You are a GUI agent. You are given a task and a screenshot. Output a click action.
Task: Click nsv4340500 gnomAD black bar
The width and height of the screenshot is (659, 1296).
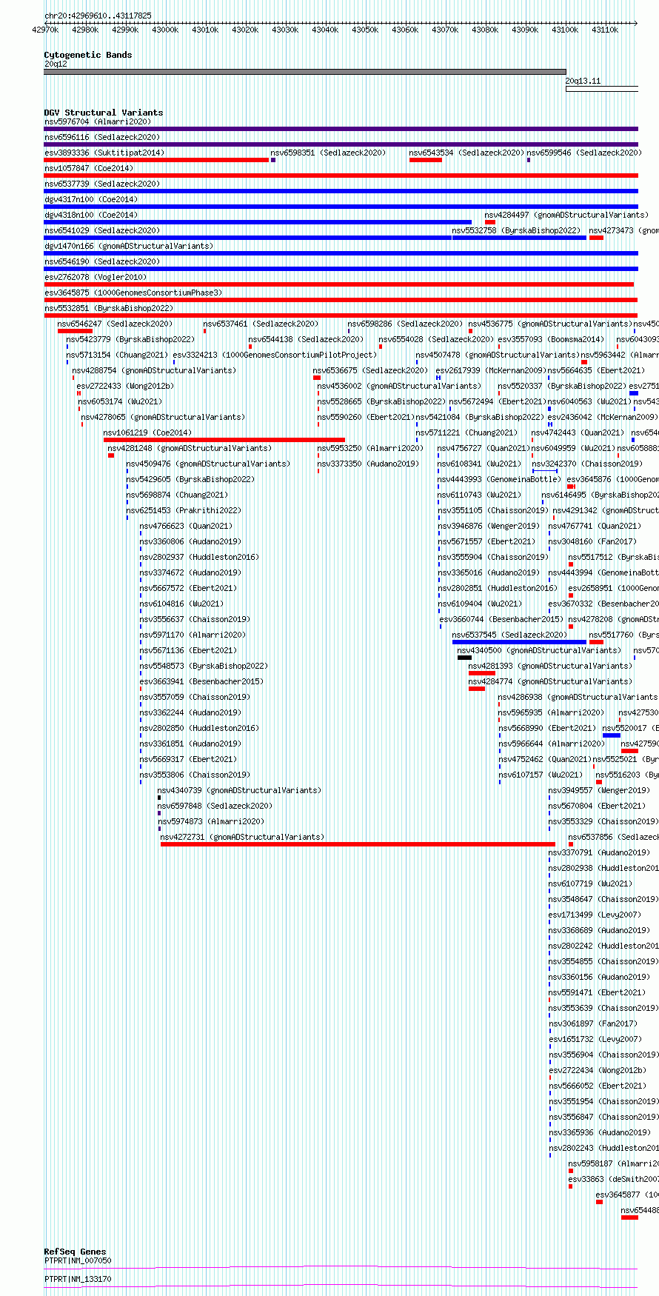point(464,658)
